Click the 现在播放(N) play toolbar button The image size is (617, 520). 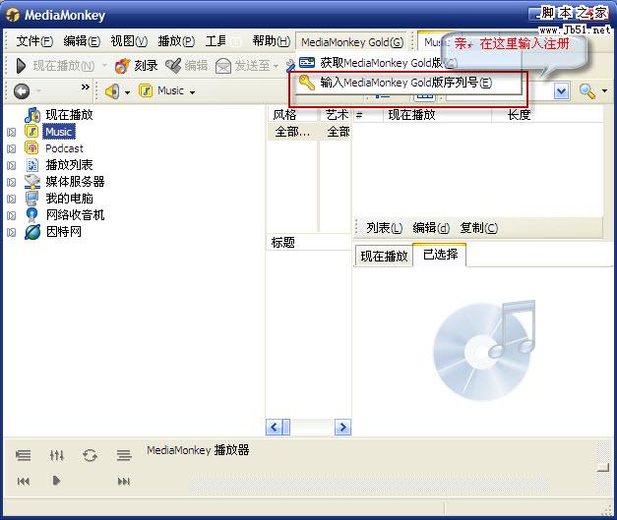tap(55, 66)
